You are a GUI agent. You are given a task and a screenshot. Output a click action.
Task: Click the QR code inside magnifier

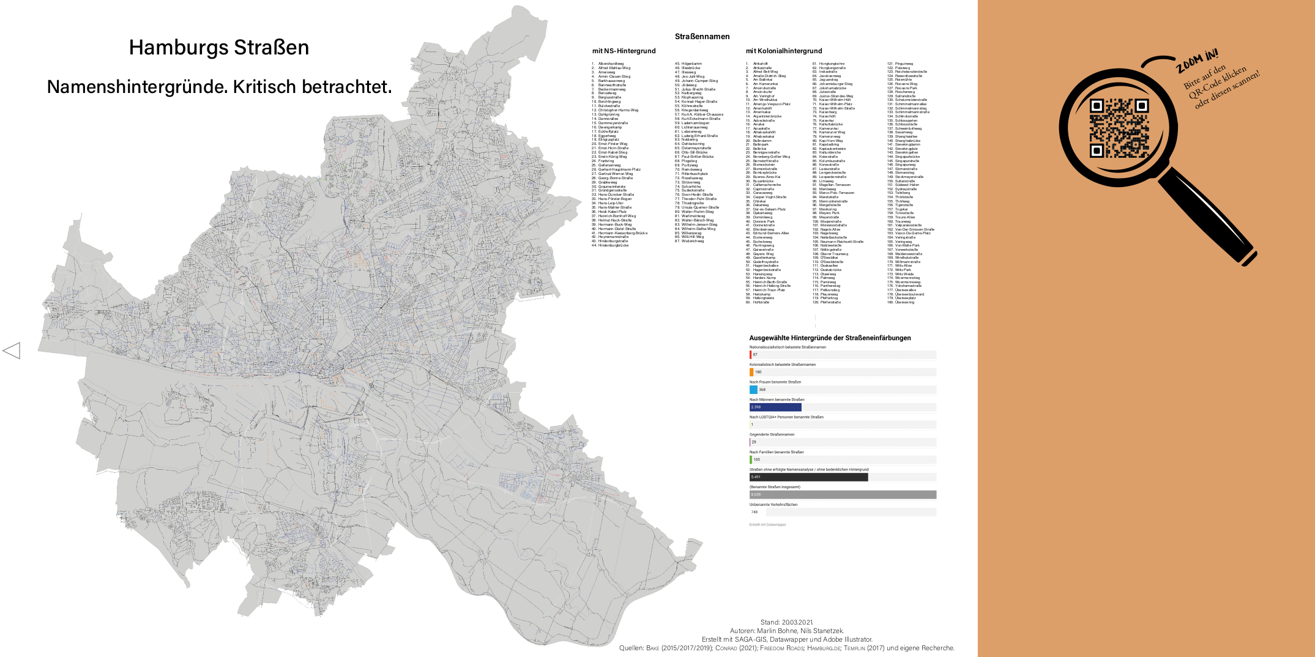coord(1118,128)
